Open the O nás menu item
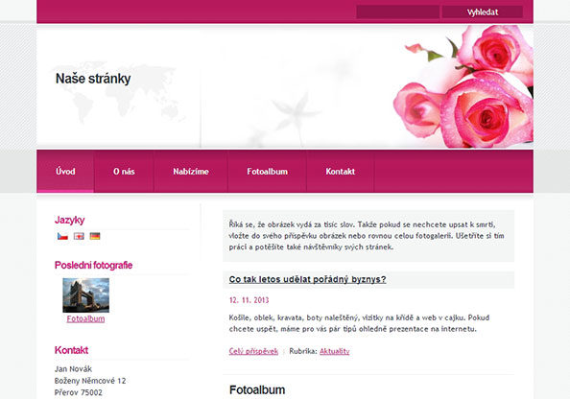Image resolution: width=570 pixels, height=399 pixels. click(124, 171)
